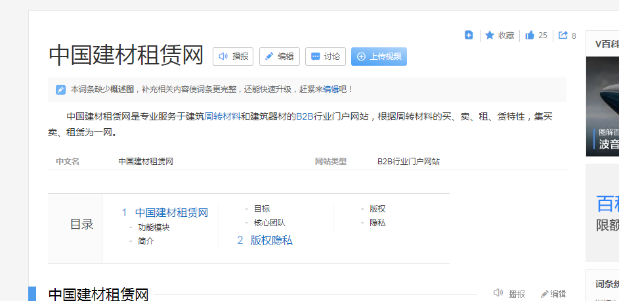The image size is (619, 301).
Task: Click the section speaker icon near 播报
Action: [x=498, y=292]
